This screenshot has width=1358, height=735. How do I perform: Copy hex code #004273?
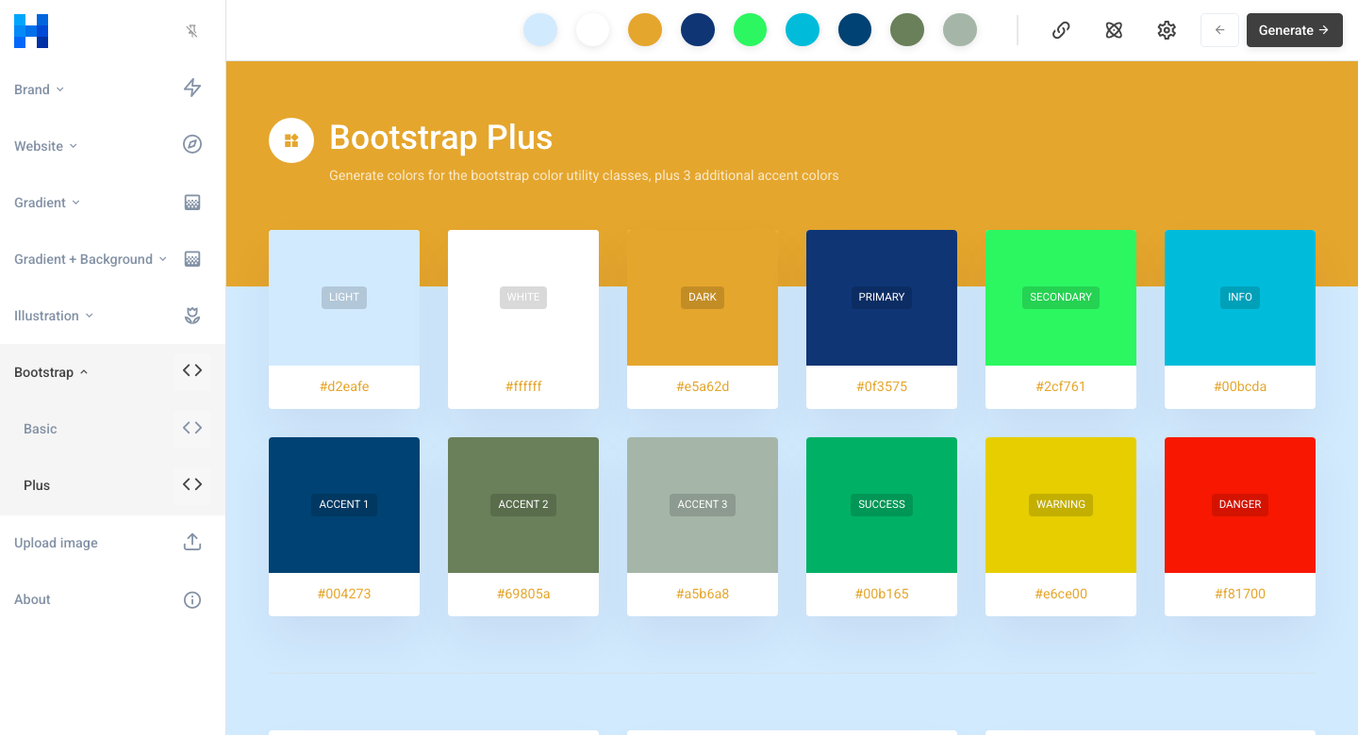click(x=344, y=594)
